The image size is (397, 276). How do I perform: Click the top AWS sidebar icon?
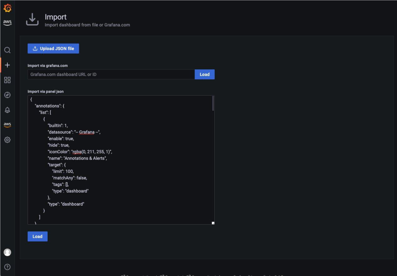tap(7, 23)
